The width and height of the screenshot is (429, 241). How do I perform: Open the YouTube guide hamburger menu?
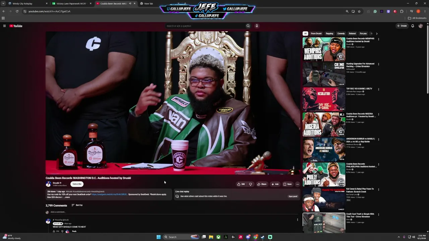click(4, 26)
